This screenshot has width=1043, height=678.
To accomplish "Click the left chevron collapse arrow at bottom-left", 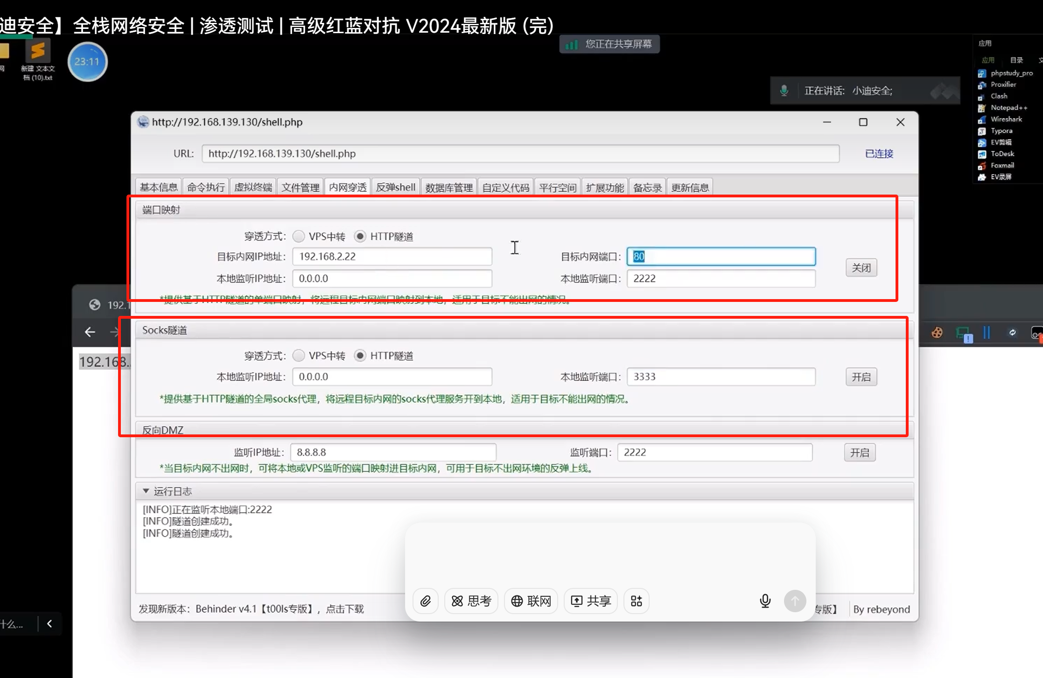I will (x=49, y=624).
